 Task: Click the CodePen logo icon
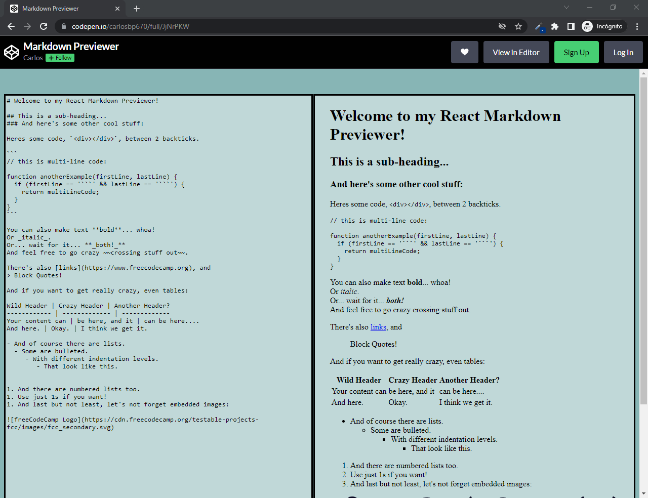[12, 52]
